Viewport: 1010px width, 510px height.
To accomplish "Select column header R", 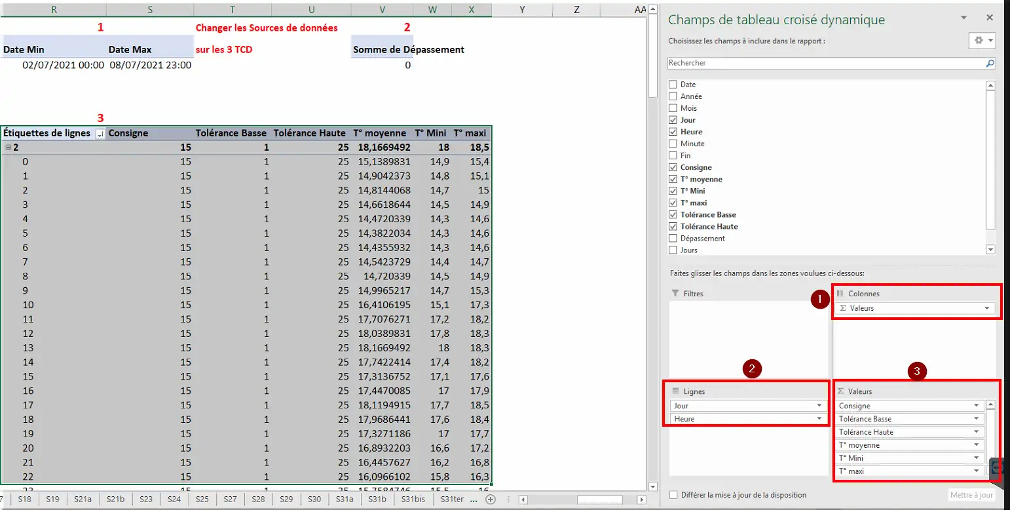I will (x=53, y=9).
